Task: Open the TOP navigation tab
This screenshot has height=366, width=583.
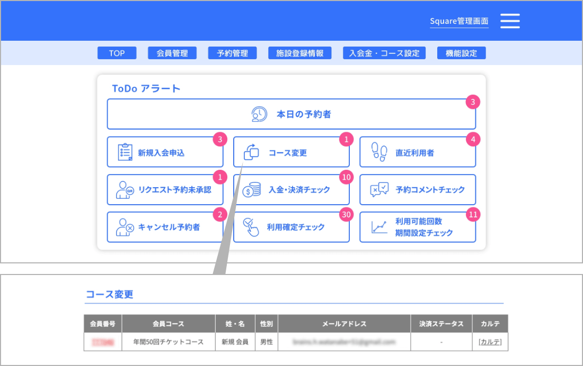Action: click(117, 53)
